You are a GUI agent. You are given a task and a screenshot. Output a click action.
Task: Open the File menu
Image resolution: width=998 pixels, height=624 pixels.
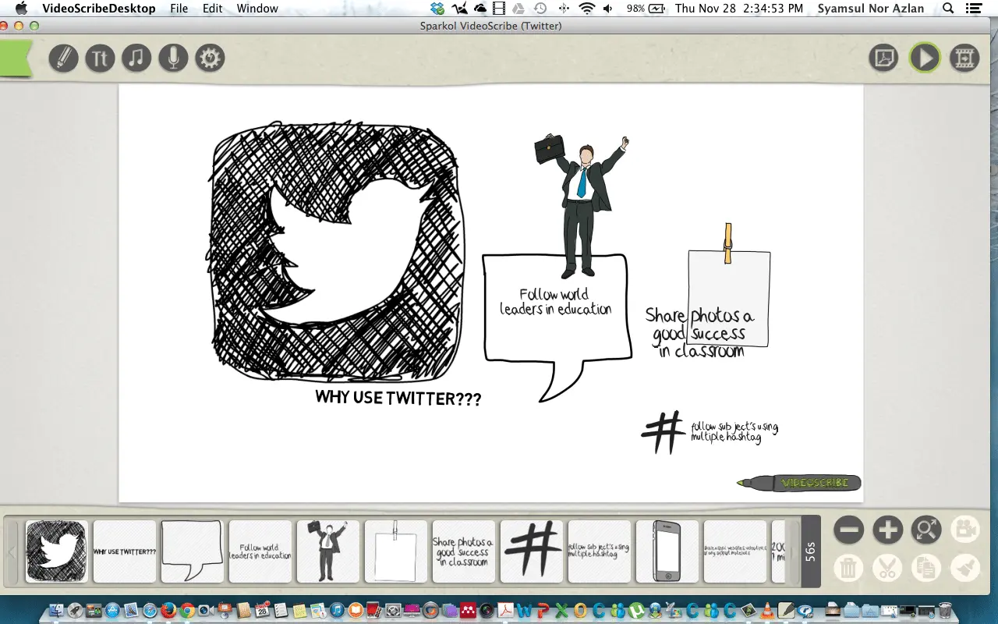click(x=179, y=9)
